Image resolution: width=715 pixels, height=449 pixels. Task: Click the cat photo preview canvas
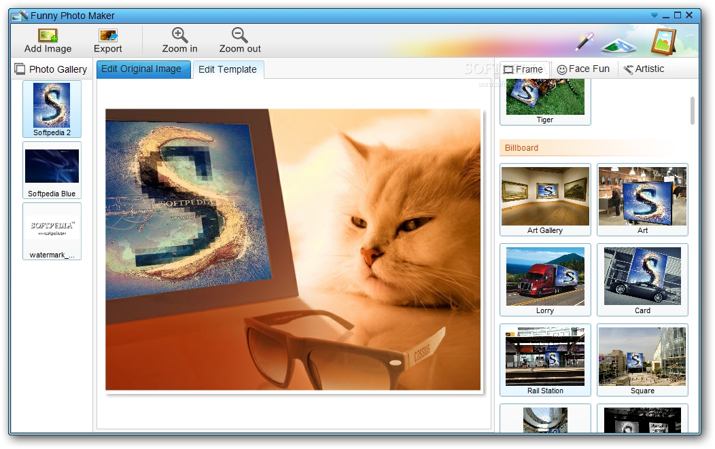pos(293,249)
